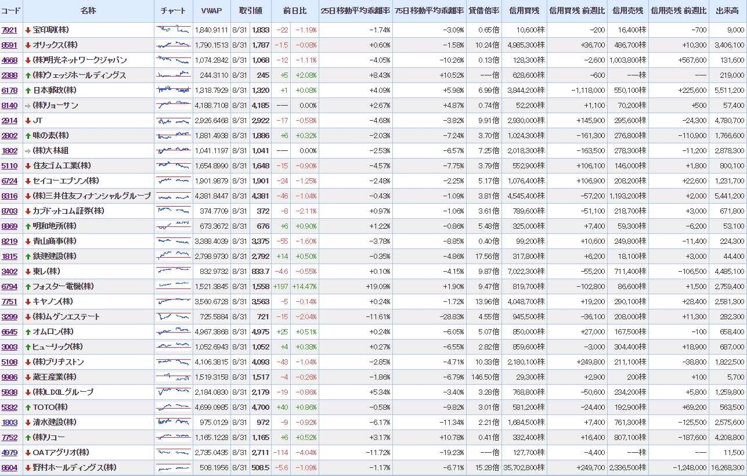Click the green up arrow beside TOTO(株)

point(27,408)
